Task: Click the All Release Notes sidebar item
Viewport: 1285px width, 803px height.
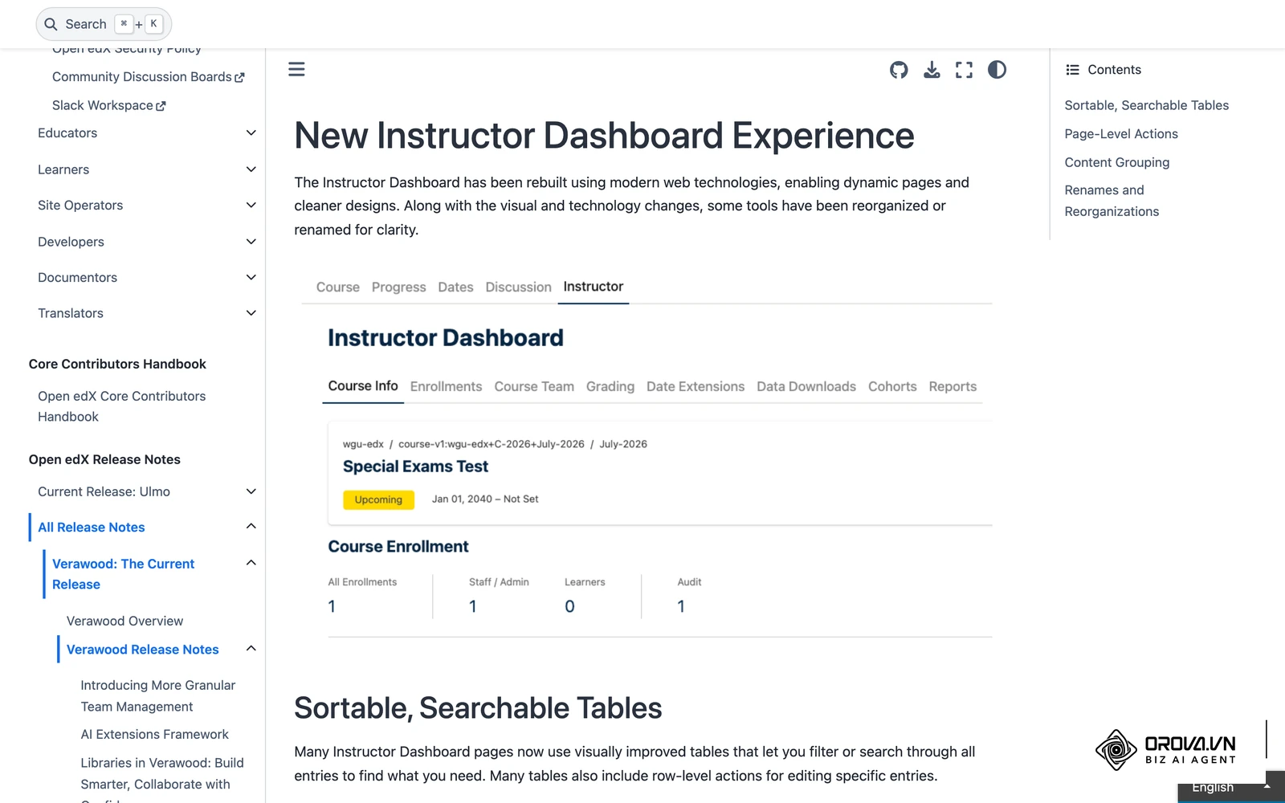Action: [92, 528]
